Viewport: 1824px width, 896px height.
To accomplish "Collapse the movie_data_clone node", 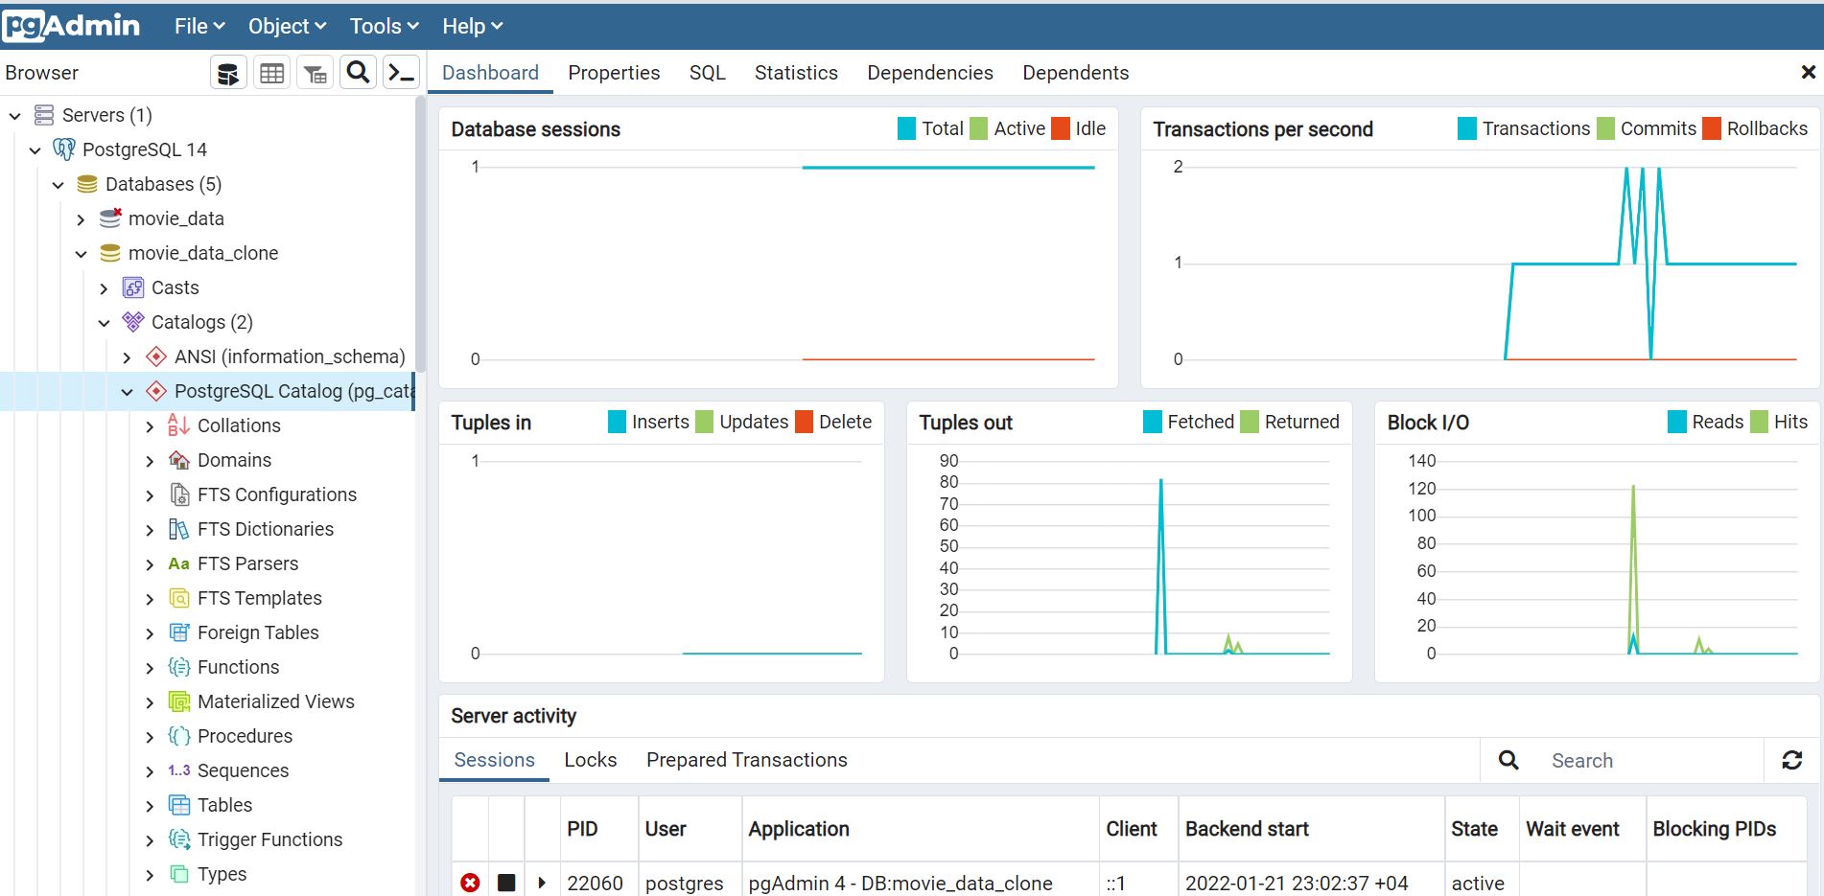I will pos(82,254).
